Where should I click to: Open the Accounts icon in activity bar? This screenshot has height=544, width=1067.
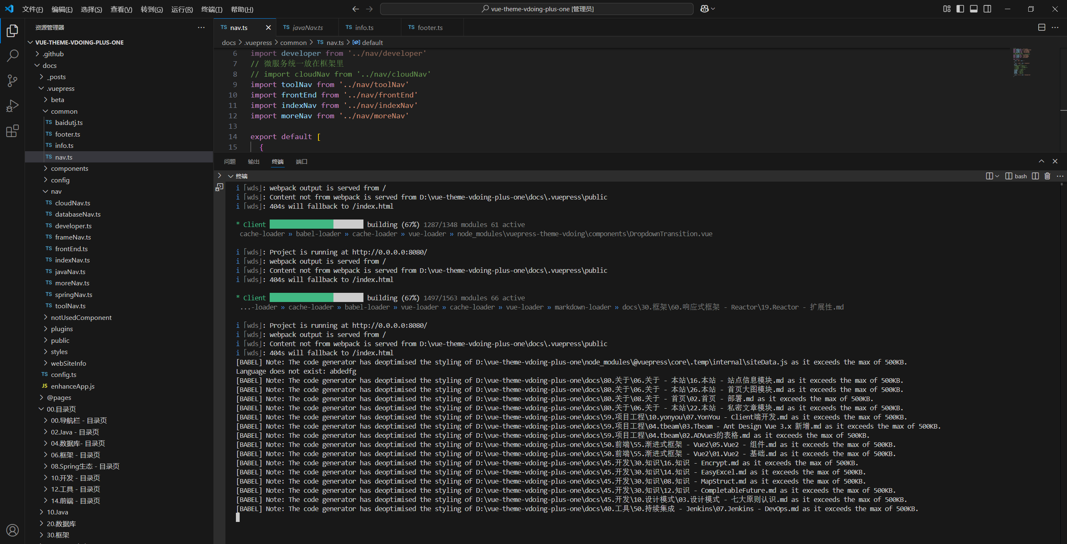(13, 530)
